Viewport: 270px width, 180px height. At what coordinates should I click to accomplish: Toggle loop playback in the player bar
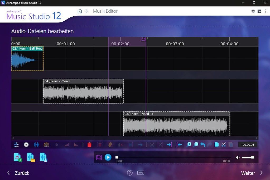pos(99,158)
